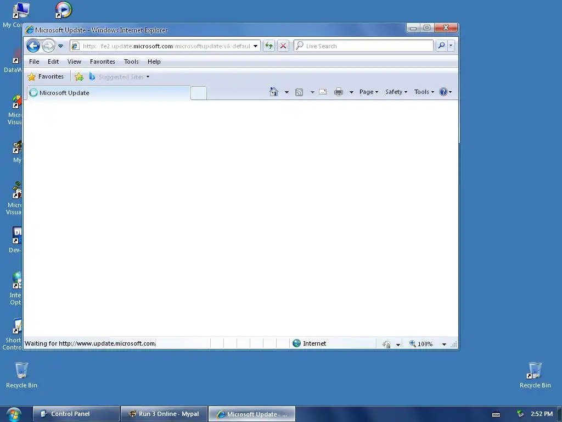Expand the address bar autocomplete dropdown
The width and height of the screenshot is (562, 422).
point(255,46)
